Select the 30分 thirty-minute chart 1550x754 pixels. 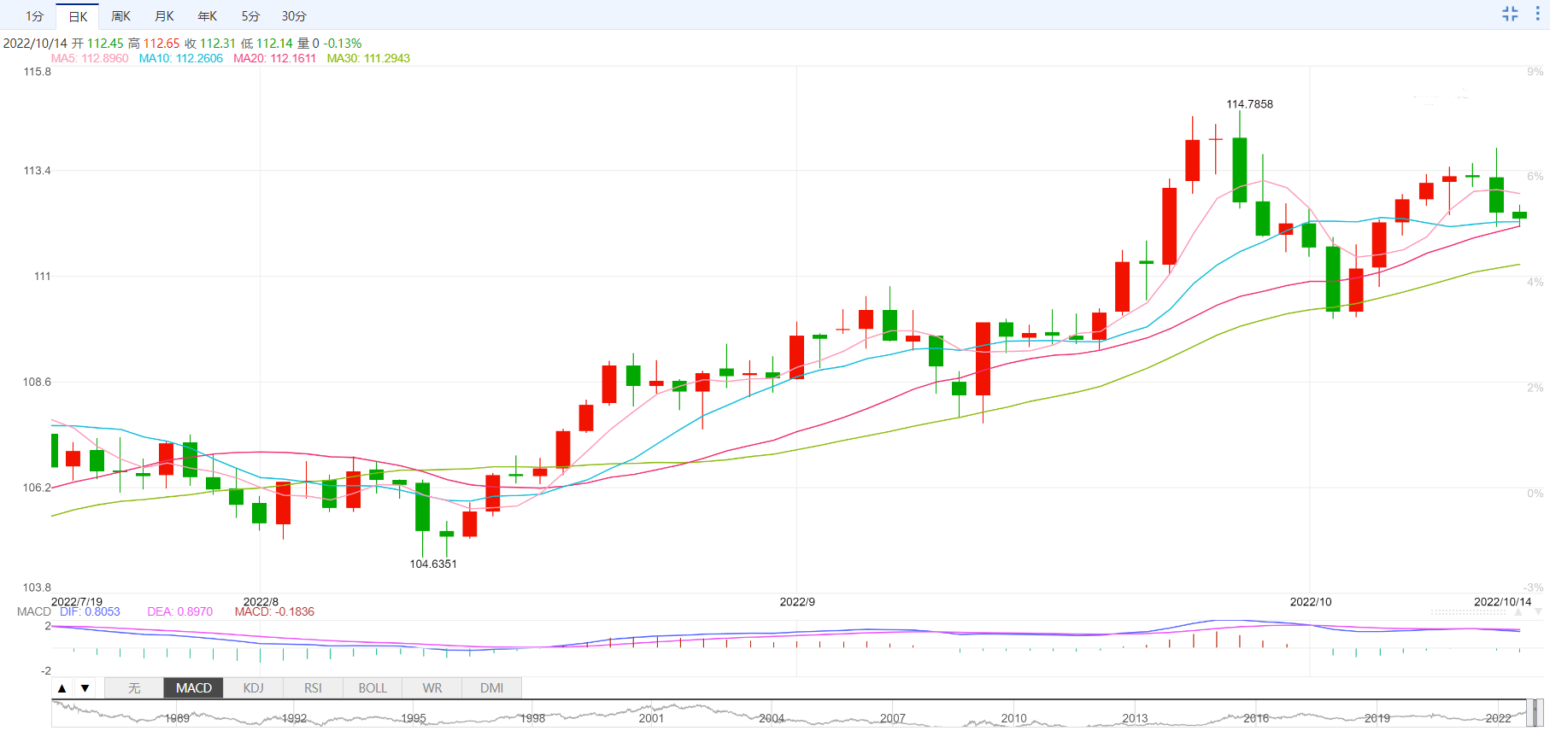(294, 16)
